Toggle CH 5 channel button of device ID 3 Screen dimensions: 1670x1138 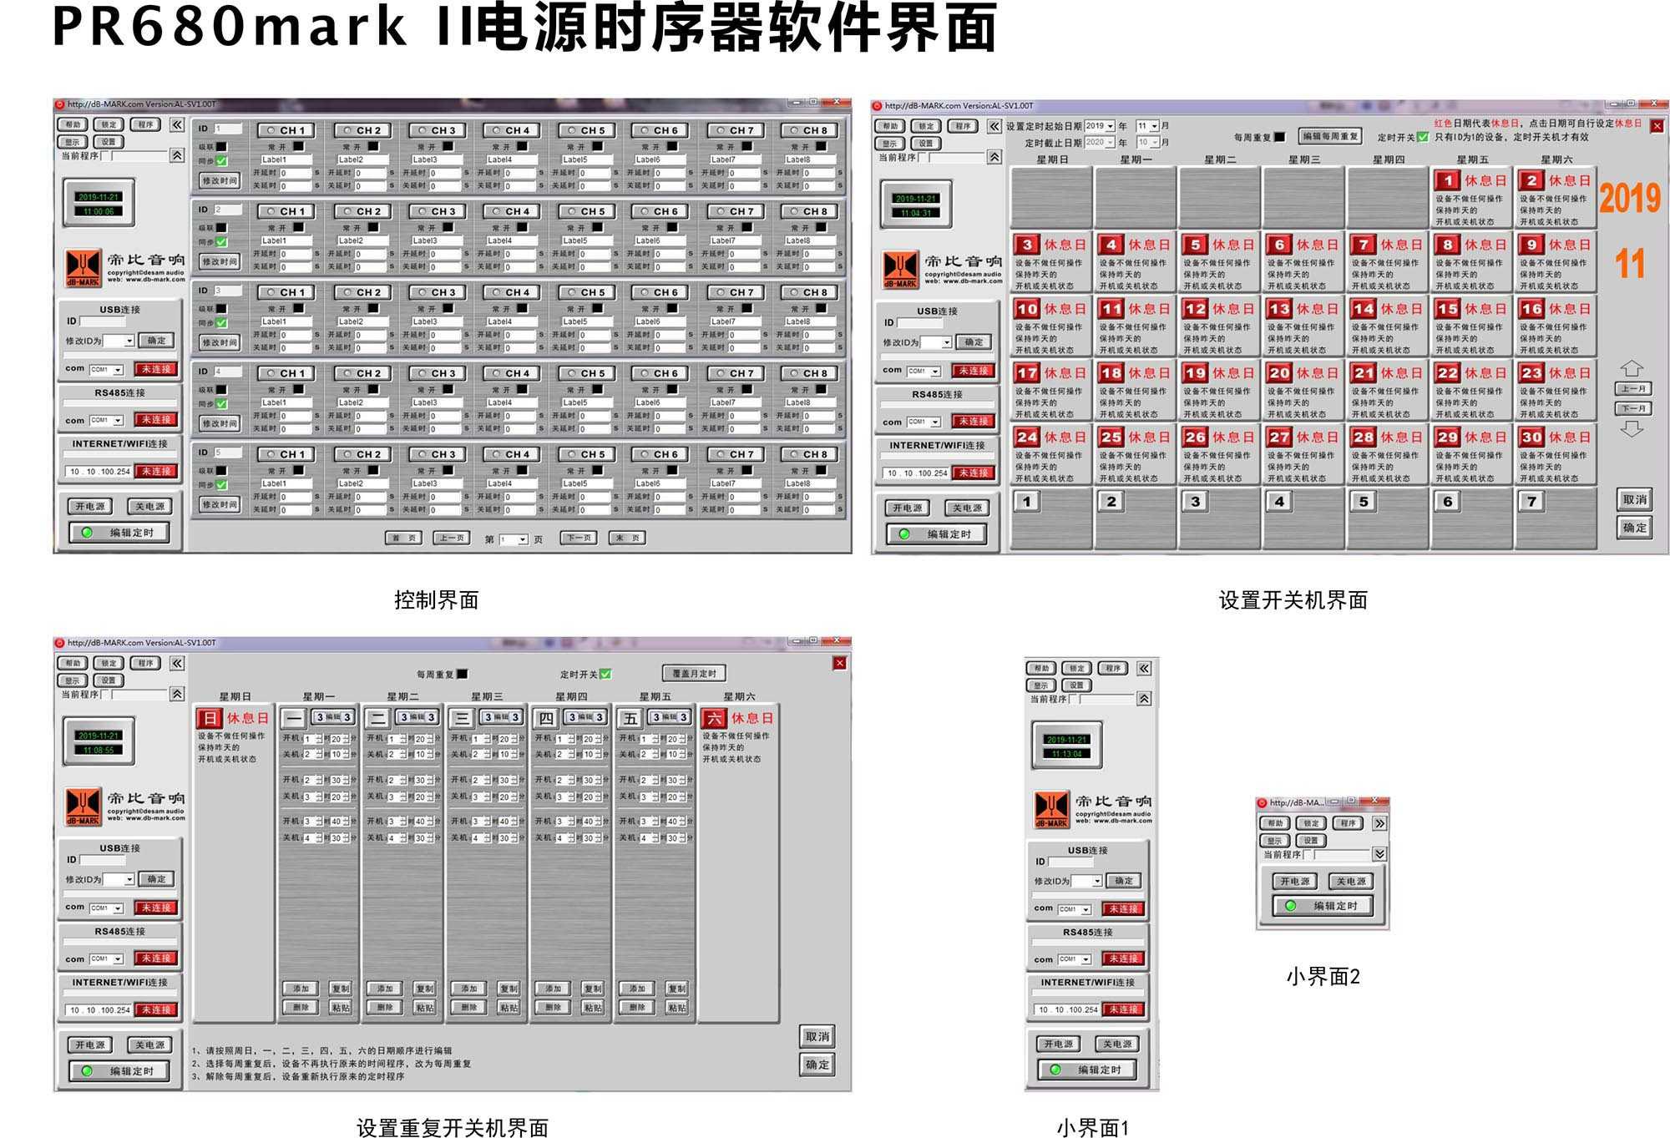pos(585,292)
